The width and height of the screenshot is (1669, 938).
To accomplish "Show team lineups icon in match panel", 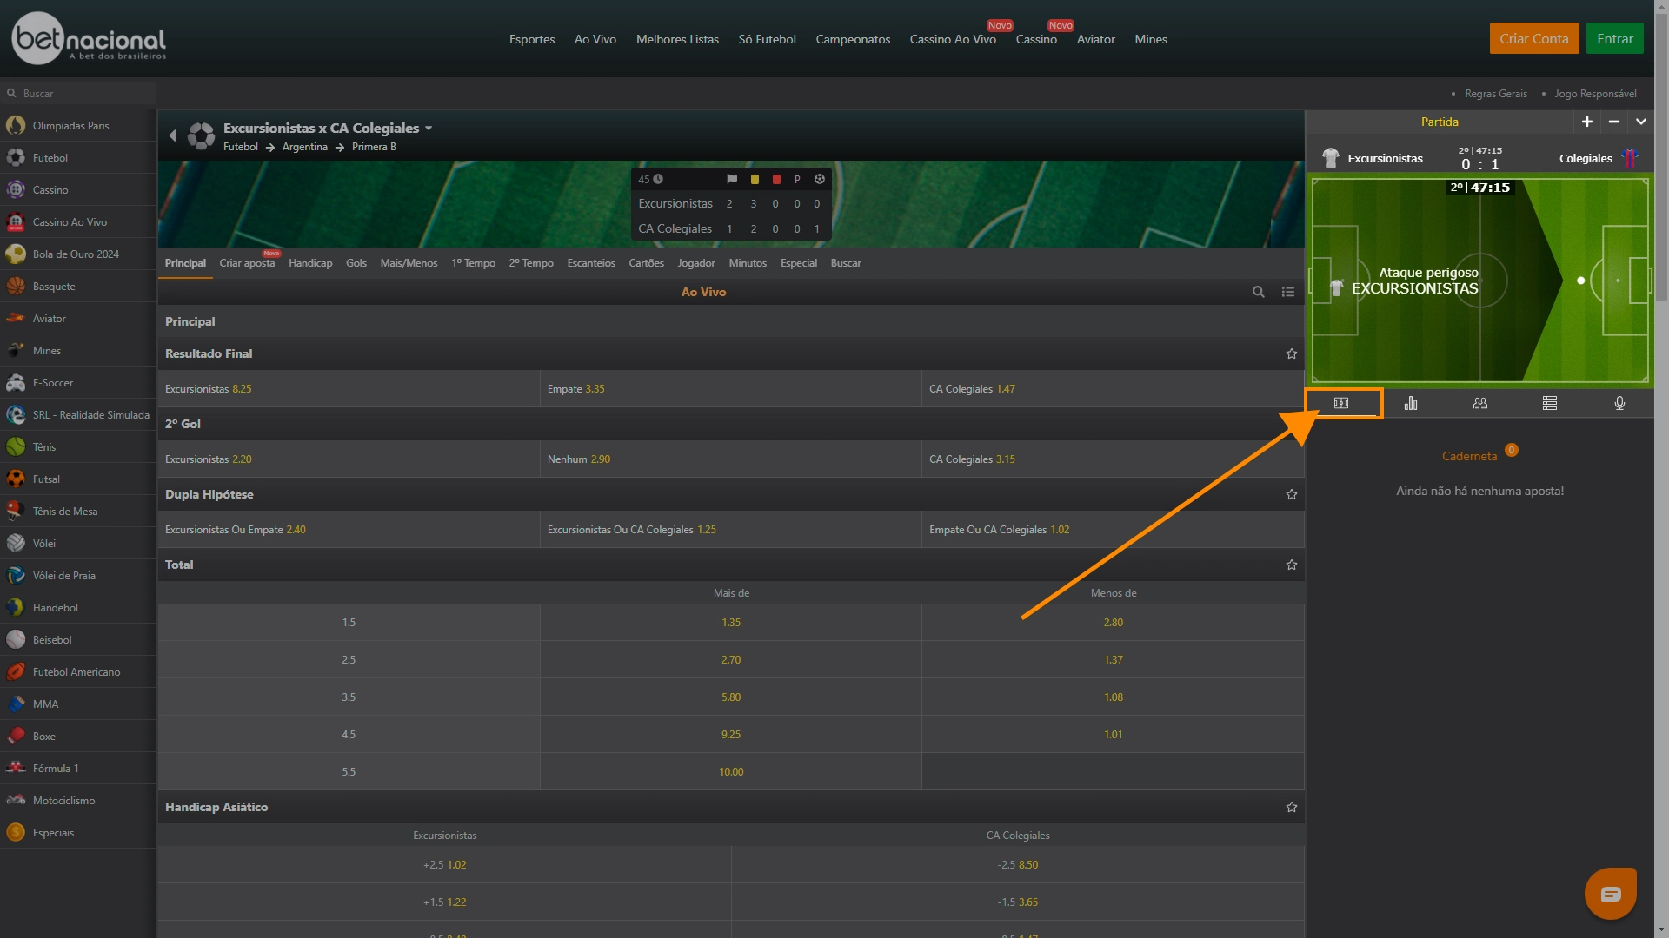I will tap(1480, 403).
